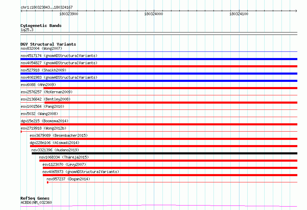Select the red dgv15e215 Boomsma2014 bar
The height and width of the screenshot is (210, 307).
159,124
